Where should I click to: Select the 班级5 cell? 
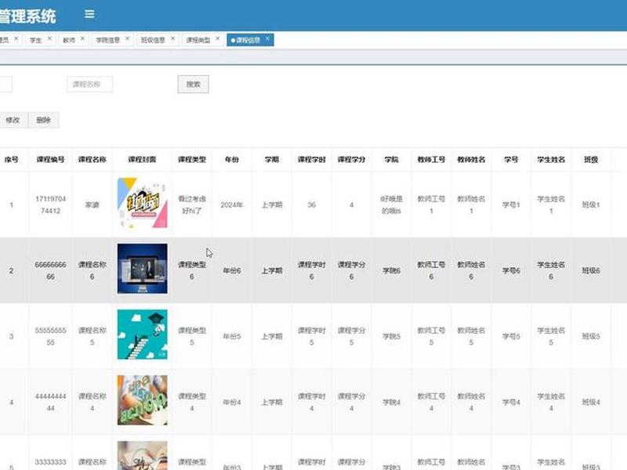(x=591, y=337)
